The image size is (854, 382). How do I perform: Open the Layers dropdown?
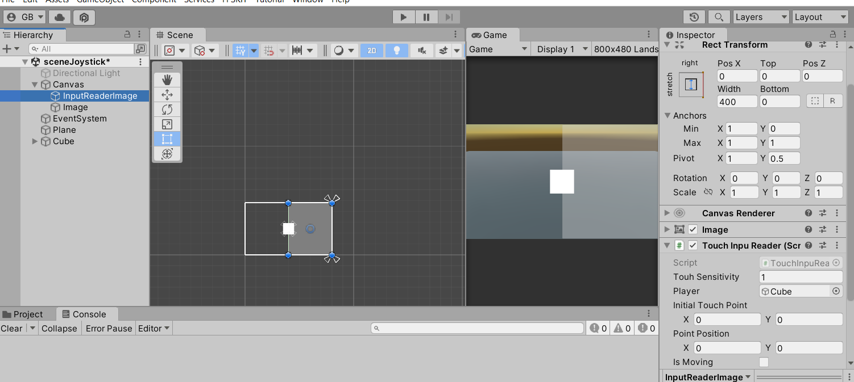pos(761,17)
